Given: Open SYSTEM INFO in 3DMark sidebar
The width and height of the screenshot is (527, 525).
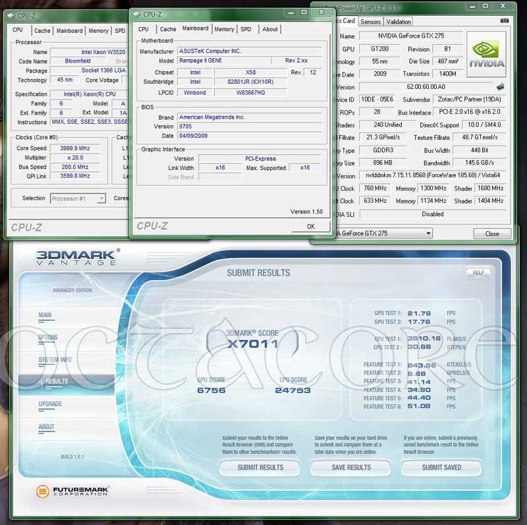Looking at the screenshot, I should [55, 360].
